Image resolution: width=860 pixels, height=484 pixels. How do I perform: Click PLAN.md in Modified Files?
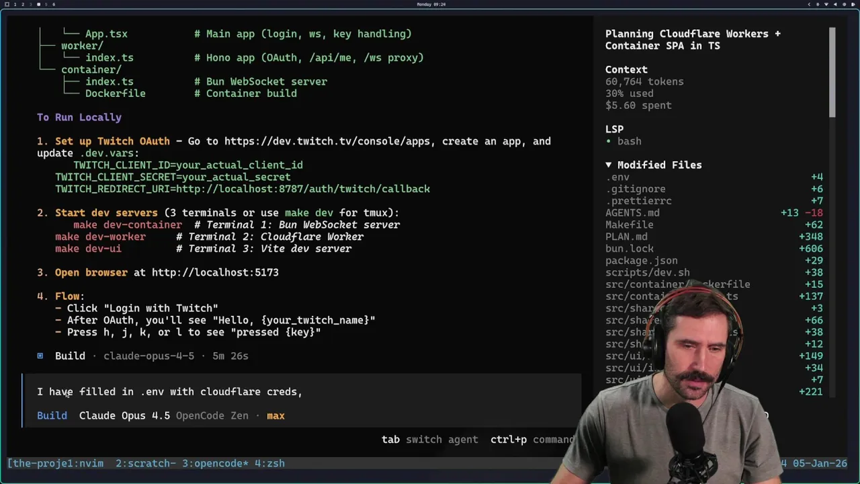pyautogui.click(x=626, y=237)
